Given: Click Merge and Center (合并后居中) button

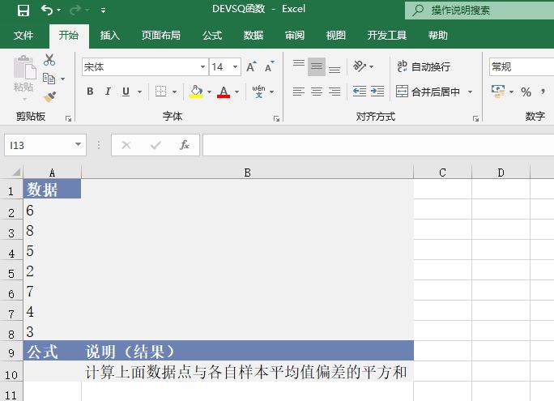Looking at the screenshot, I should pos(428,92).
